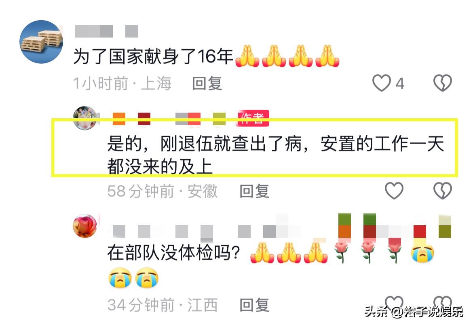
Task: Tap the 头条 @希子说娱乐 watermark
Action: (414, 312)
